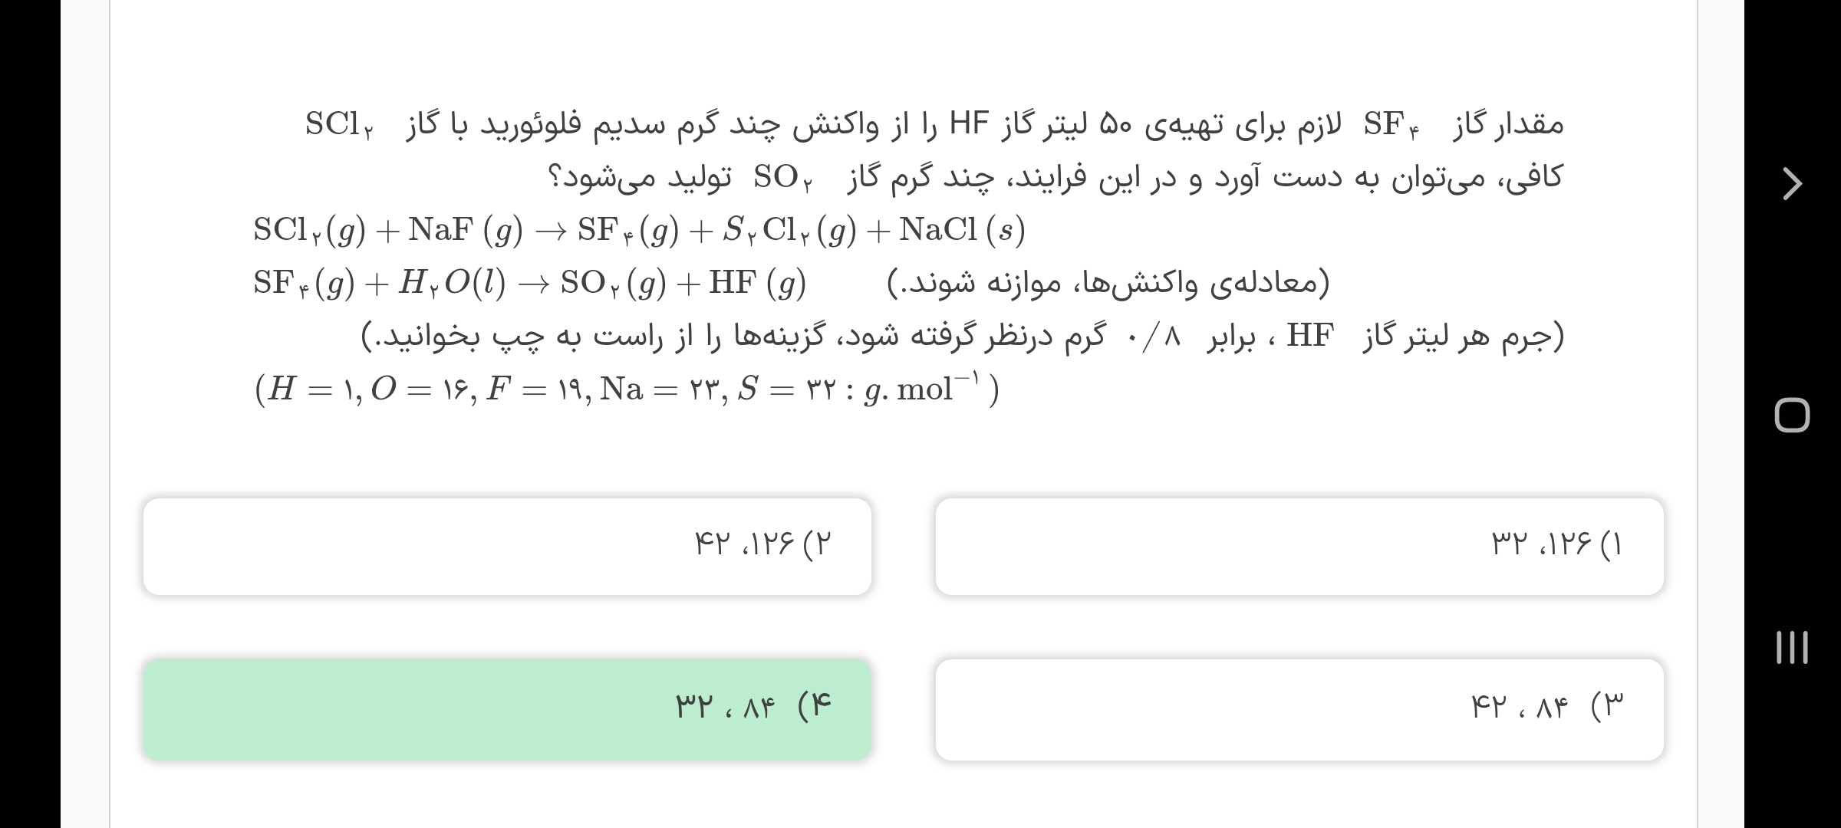Select answer option 1 (۳۲ ،۱۲۶)
1841x828 pixels.
(1299, 546)
